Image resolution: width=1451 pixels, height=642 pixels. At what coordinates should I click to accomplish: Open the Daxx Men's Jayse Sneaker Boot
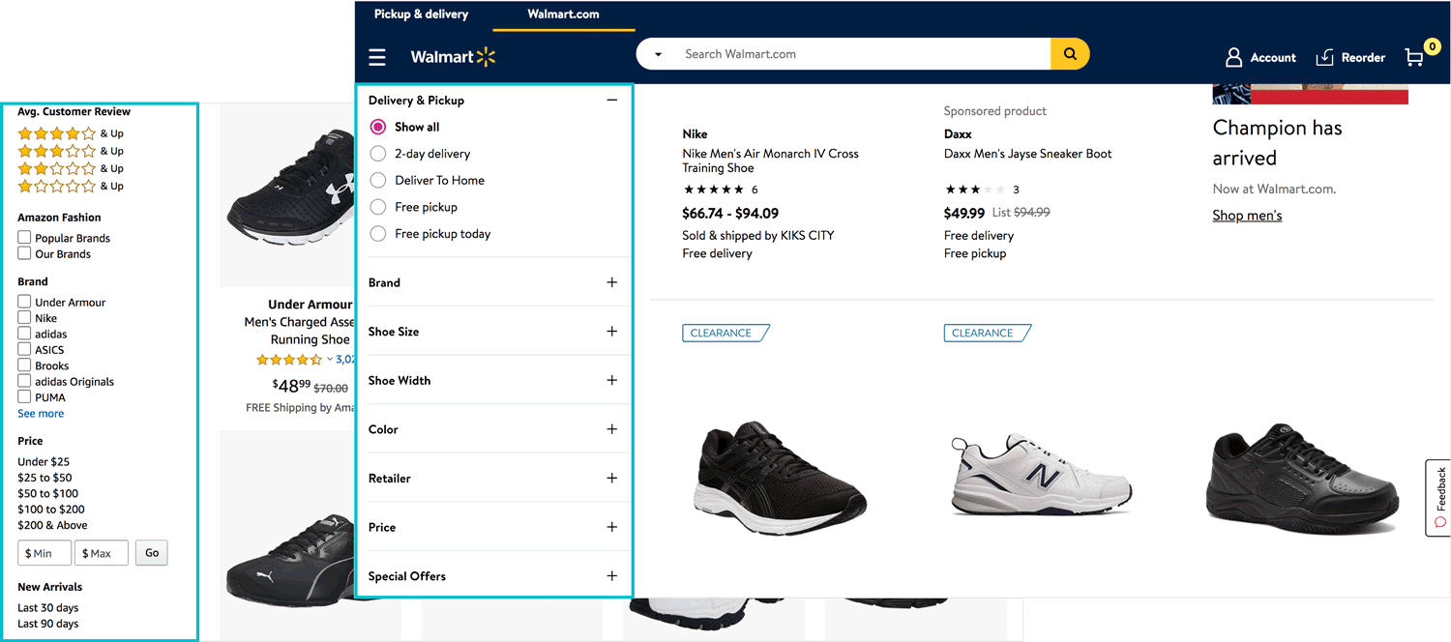pos(1027,154)
